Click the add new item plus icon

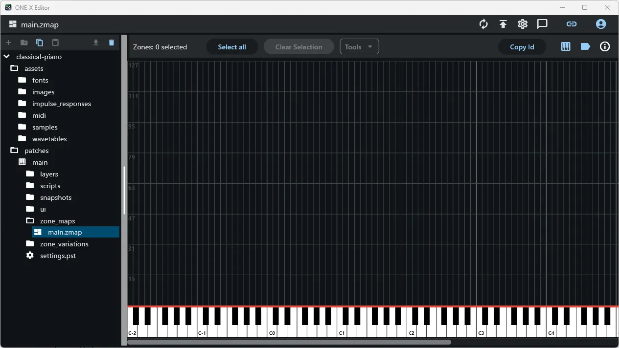(x=8, y=43)
